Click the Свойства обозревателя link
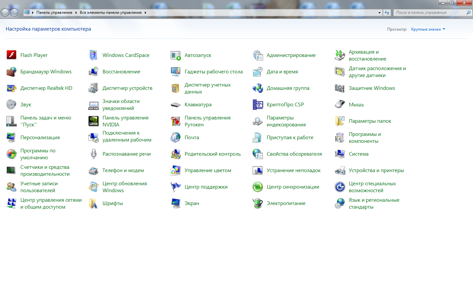Image resolution: width=473 pixels, height=283 pixels. (x=294, y=154)
